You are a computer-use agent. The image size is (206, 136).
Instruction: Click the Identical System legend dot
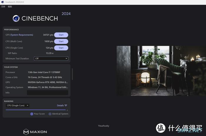tap(50, 114)
